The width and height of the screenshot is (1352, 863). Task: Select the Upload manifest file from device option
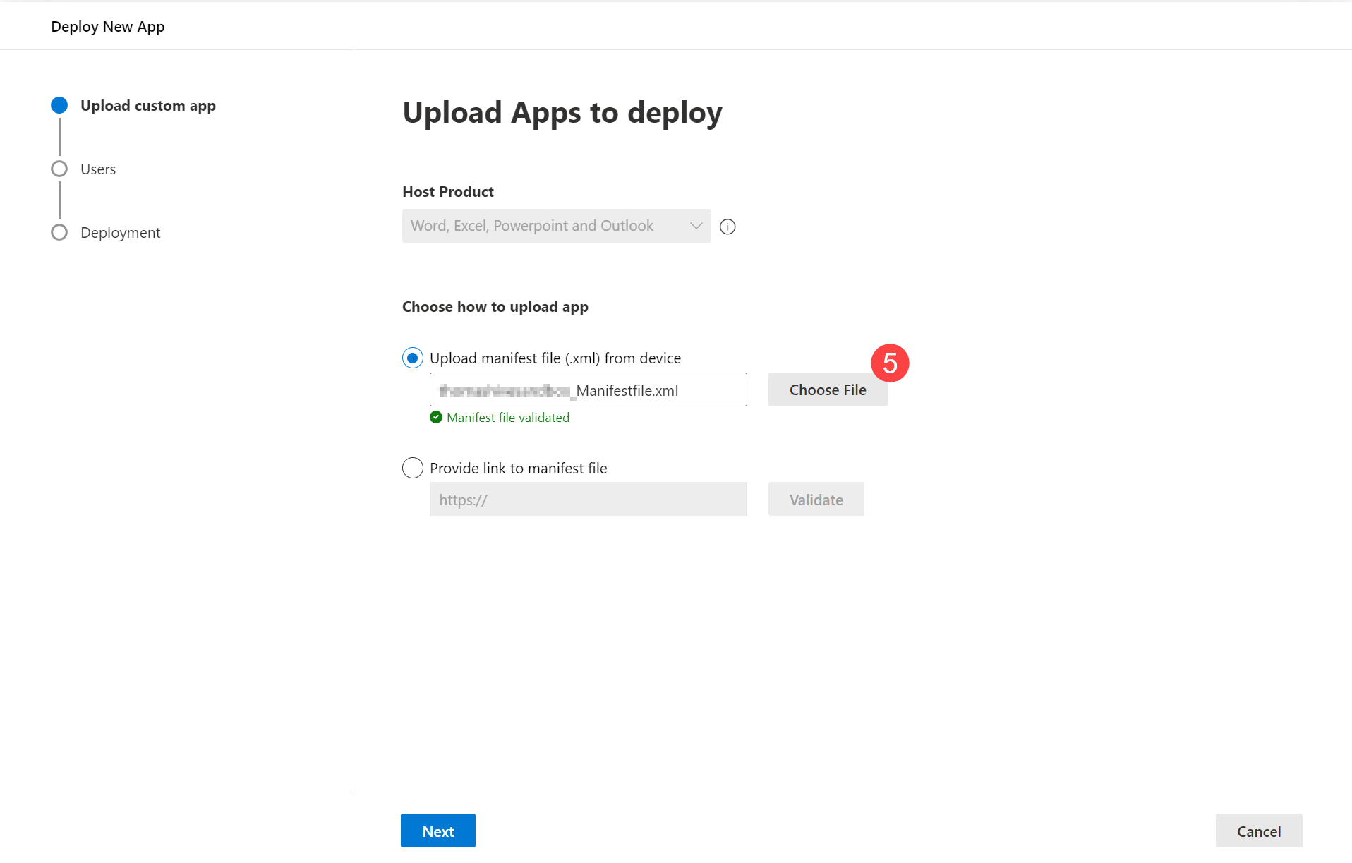click(412, 358)
